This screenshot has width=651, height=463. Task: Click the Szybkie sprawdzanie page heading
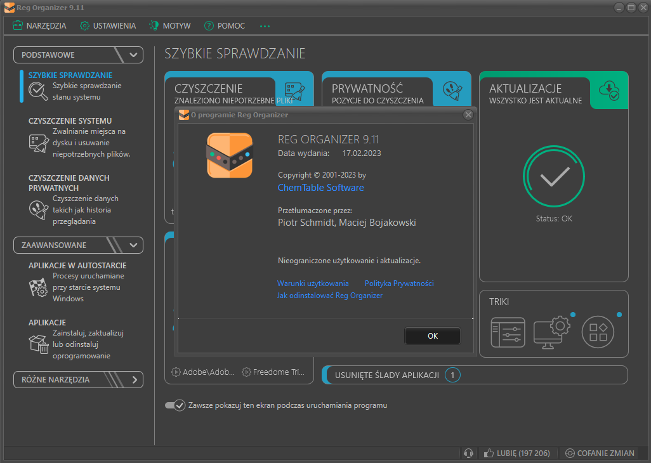coord(235,53)
